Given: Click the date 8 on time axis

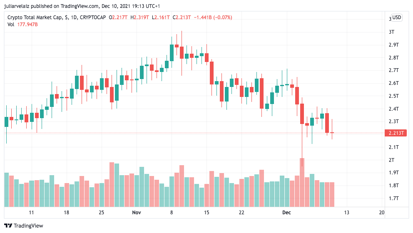Looking at the screenshot, I should pyautogui.click(x=172, y=213).
